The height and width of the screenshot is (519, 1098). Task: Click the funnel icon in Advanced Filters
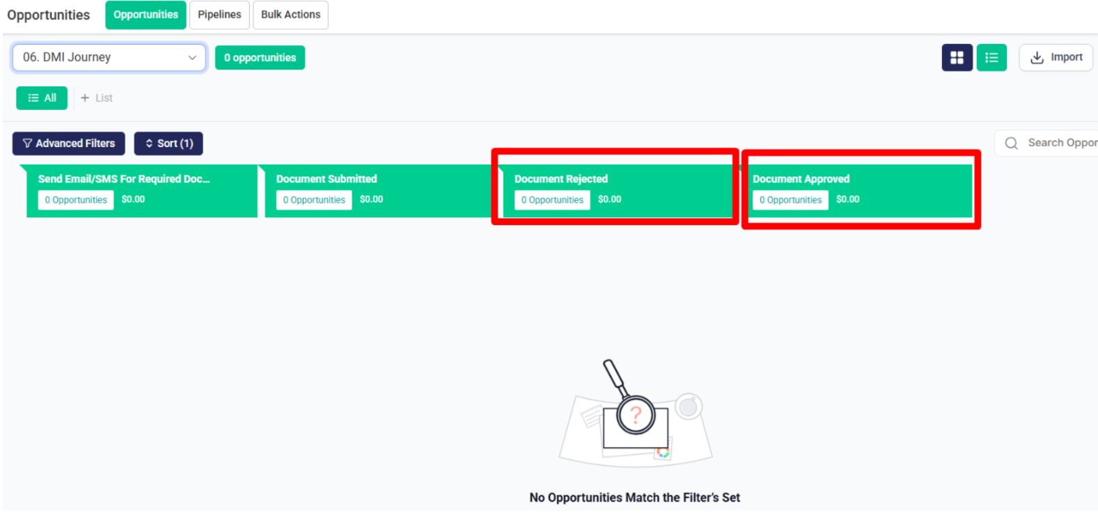click(x=27, y=144)
